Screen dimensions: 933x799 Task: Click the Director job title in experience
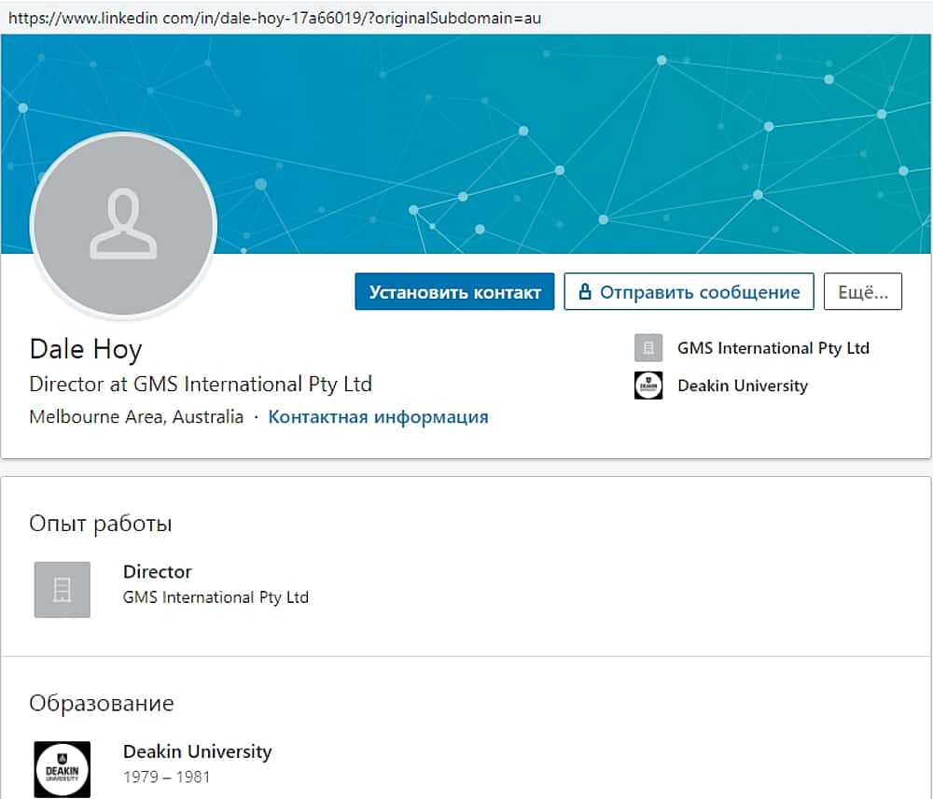click(157, 571)
